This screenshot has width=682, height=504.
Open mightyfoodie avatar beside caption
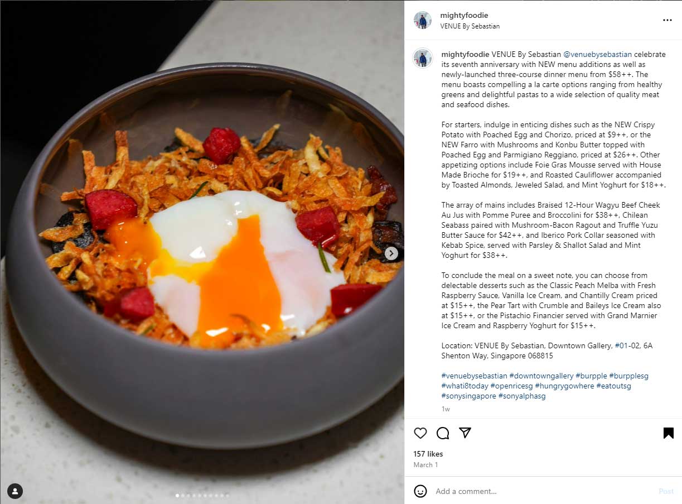[423, 58]
